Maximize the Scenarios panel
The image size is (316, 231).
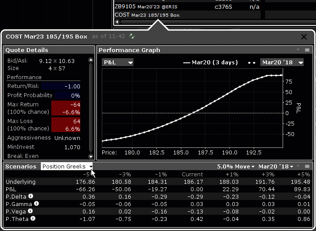point(307,167)
